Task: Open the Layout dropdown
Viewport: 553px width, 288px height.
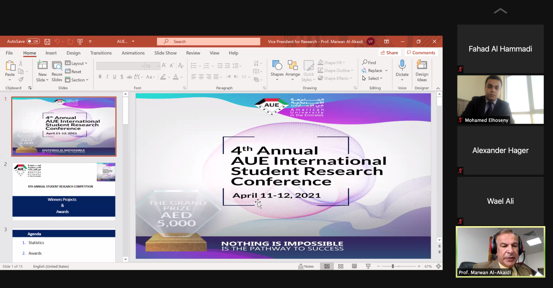Action: click(x=76, y=63)
